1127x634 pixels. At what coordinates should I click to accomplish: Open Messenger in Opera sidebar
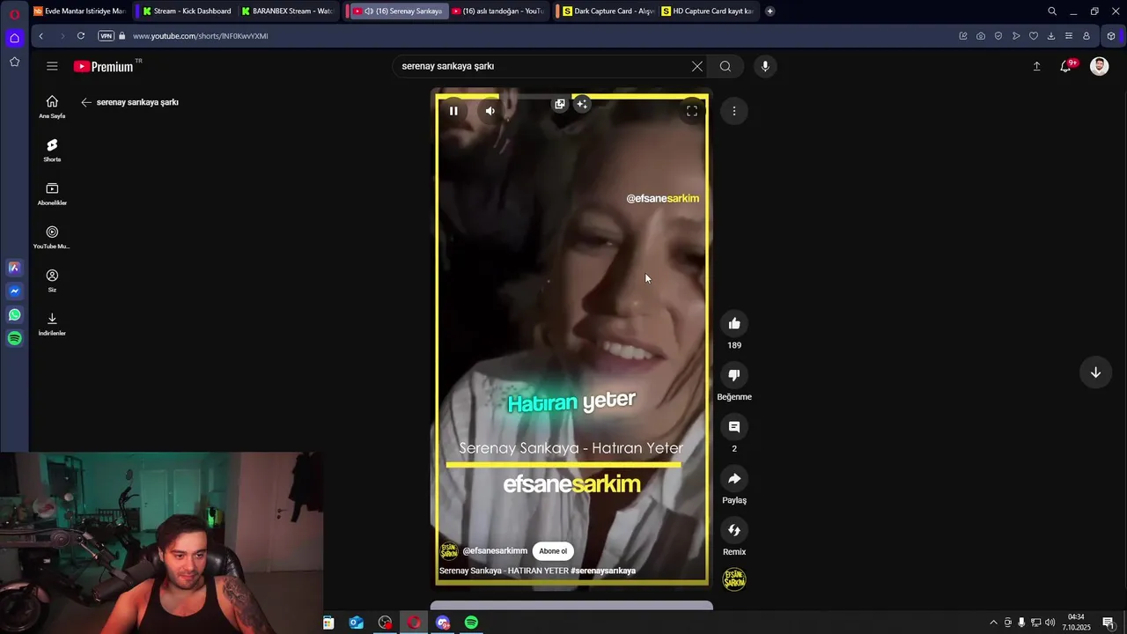coord(14,291)
